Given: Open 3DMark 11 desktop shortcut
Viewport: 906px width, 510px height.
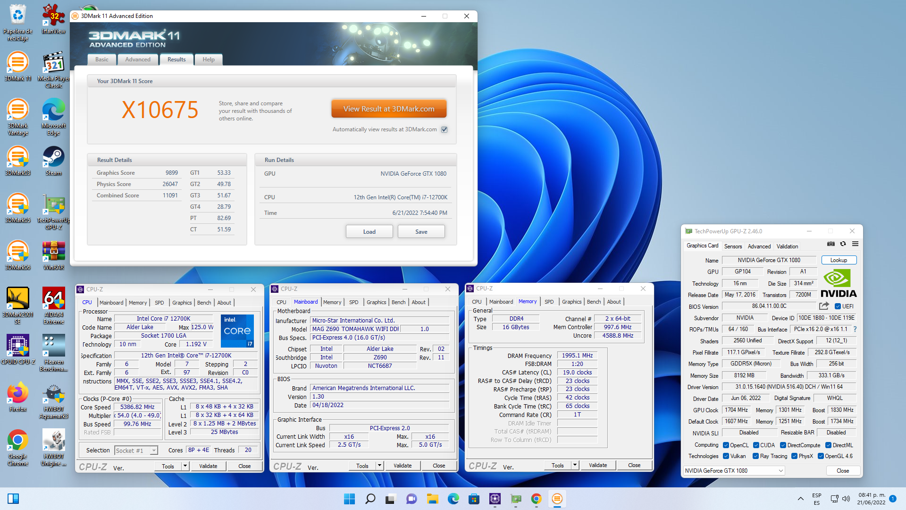Looking at the screenshot, I should tap(17, 66).
